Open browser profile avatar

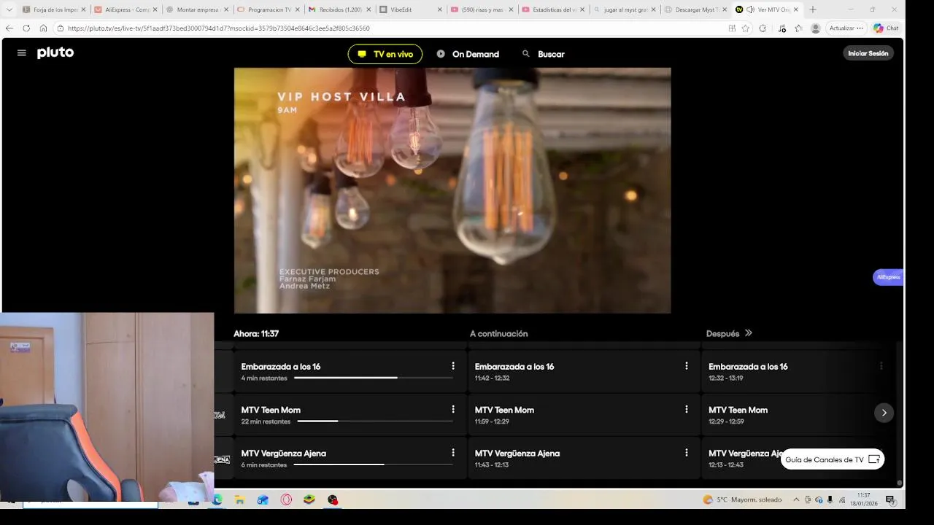click(x=816, y=28)
